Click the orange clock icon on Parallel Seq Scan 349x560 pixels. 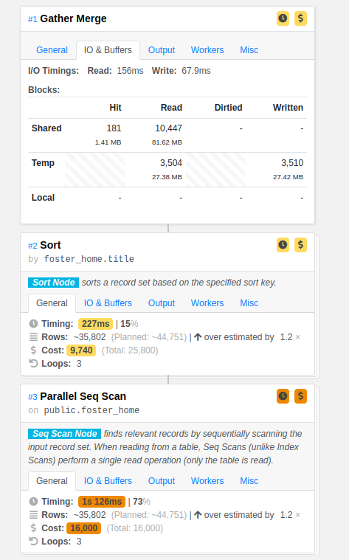(x=283, y=396)
